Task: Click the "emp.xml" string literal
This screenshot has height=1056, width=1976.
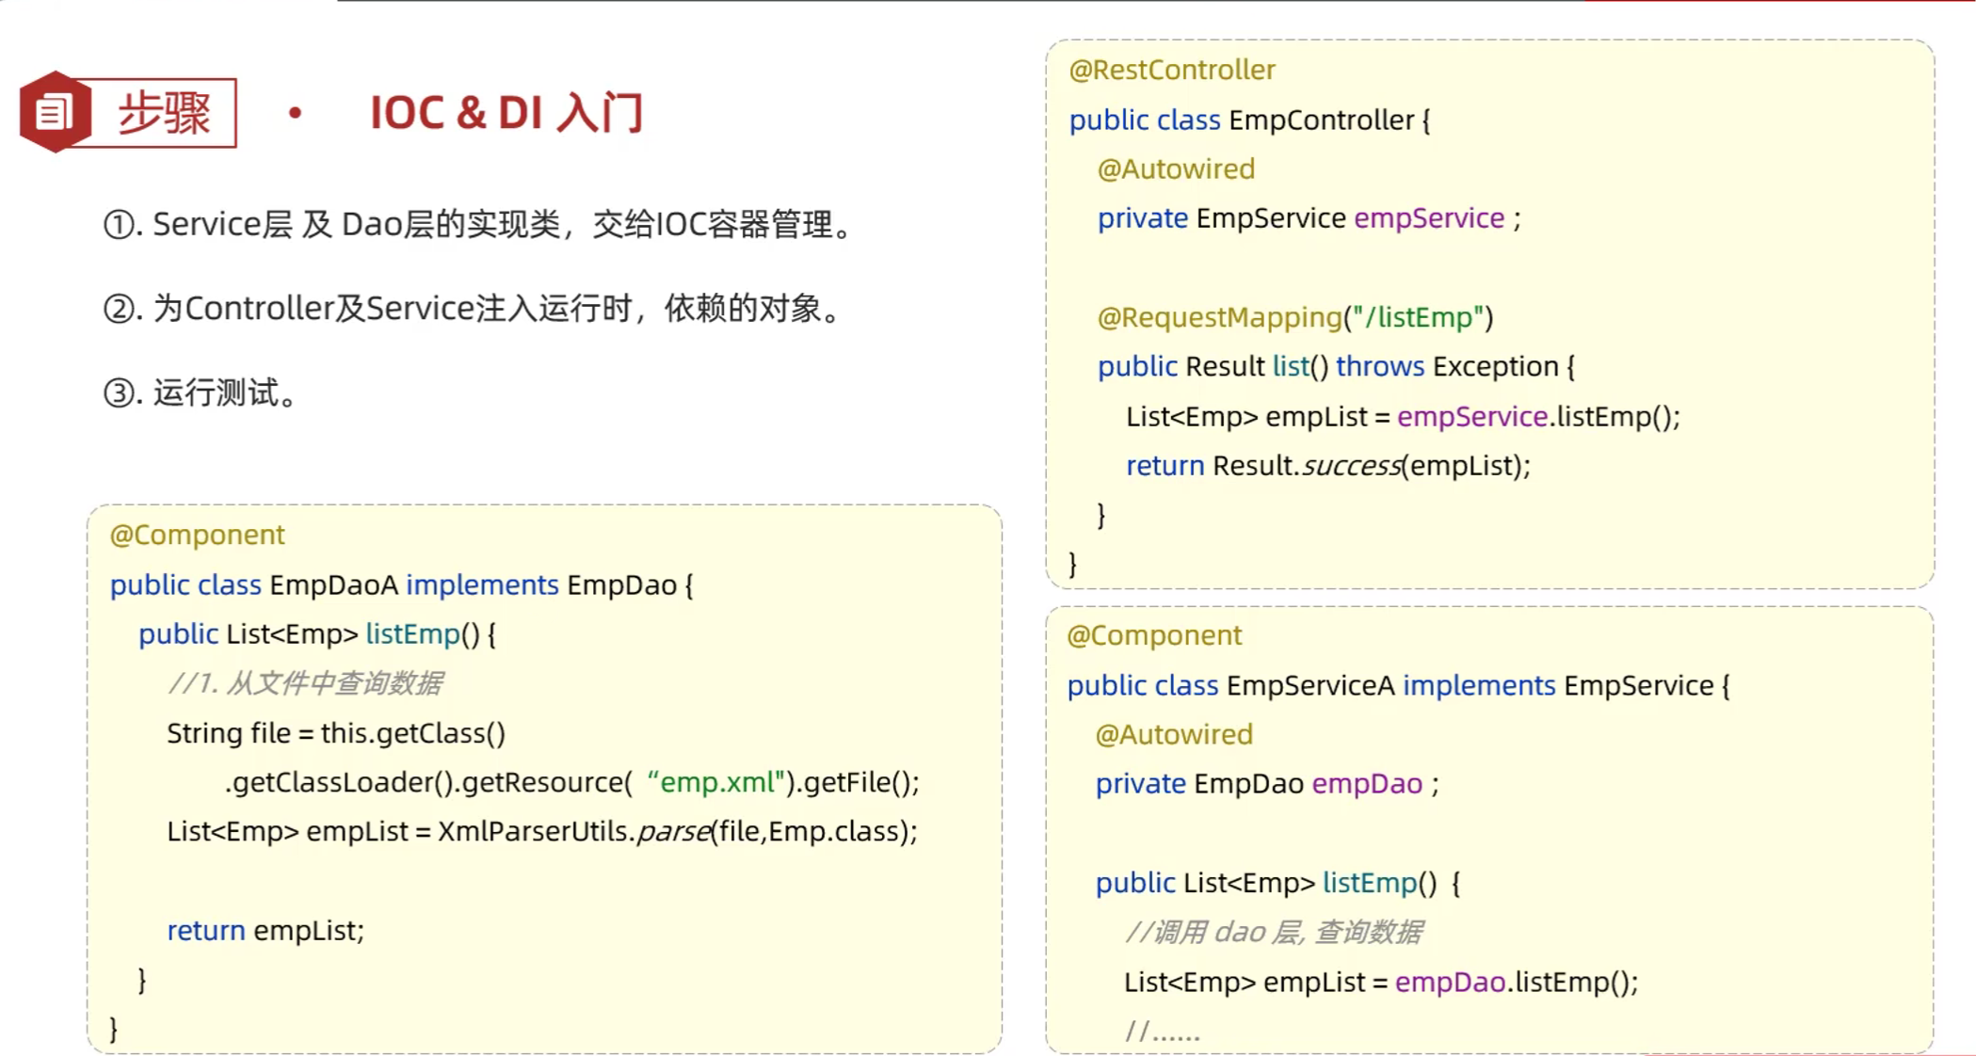Action: pyautogui.click(x=715, y=782)
